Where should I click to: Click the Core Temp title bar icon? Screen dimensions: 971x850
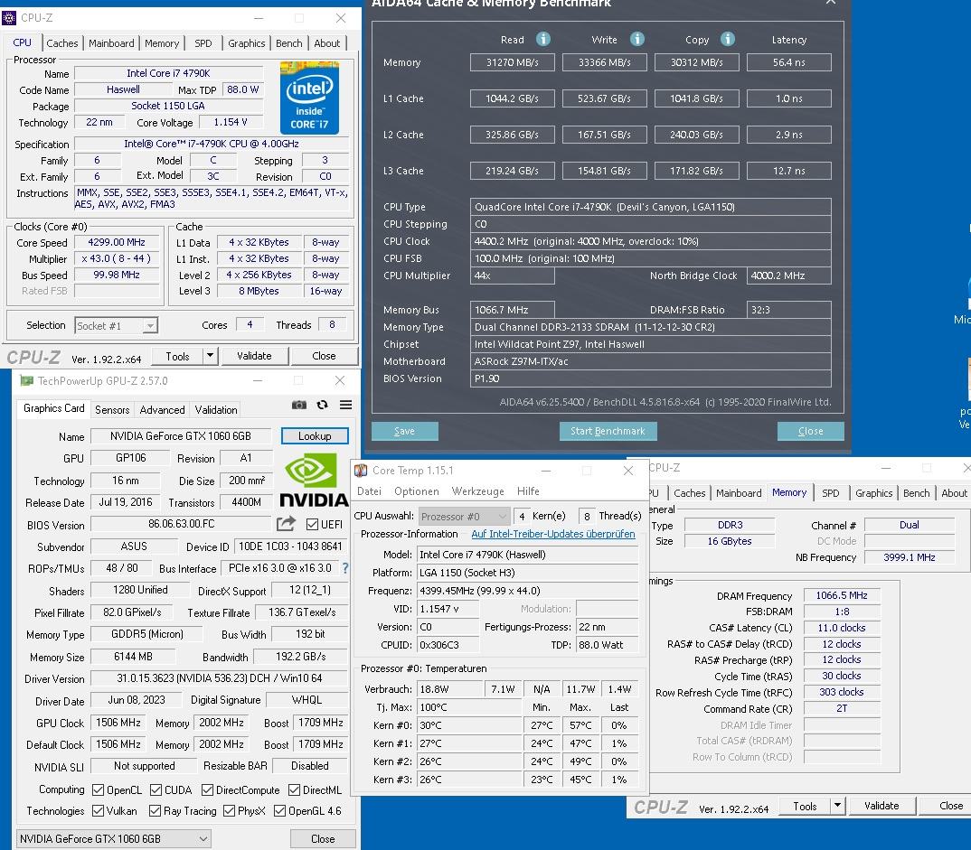pyautogui.click(x=361, y=471)
